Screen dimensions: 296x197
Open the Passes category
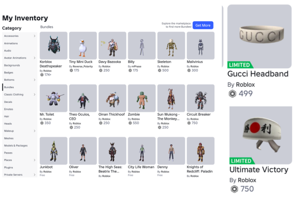click(x=8, y=153)
